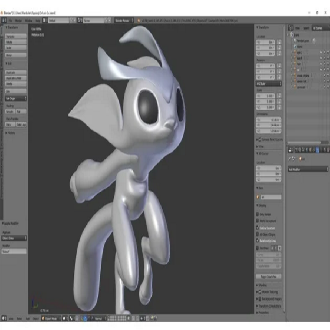
Task: Click the Toggle Quad View button
Action: tap(269, 276)
